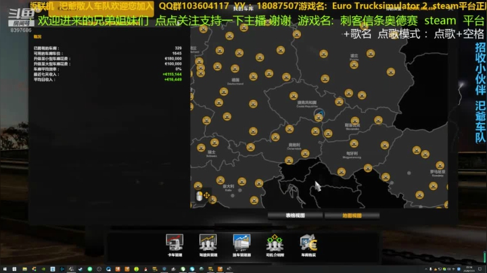Open File Explorer from the taskbar
The image size is (487, 273).
[25, 269]
